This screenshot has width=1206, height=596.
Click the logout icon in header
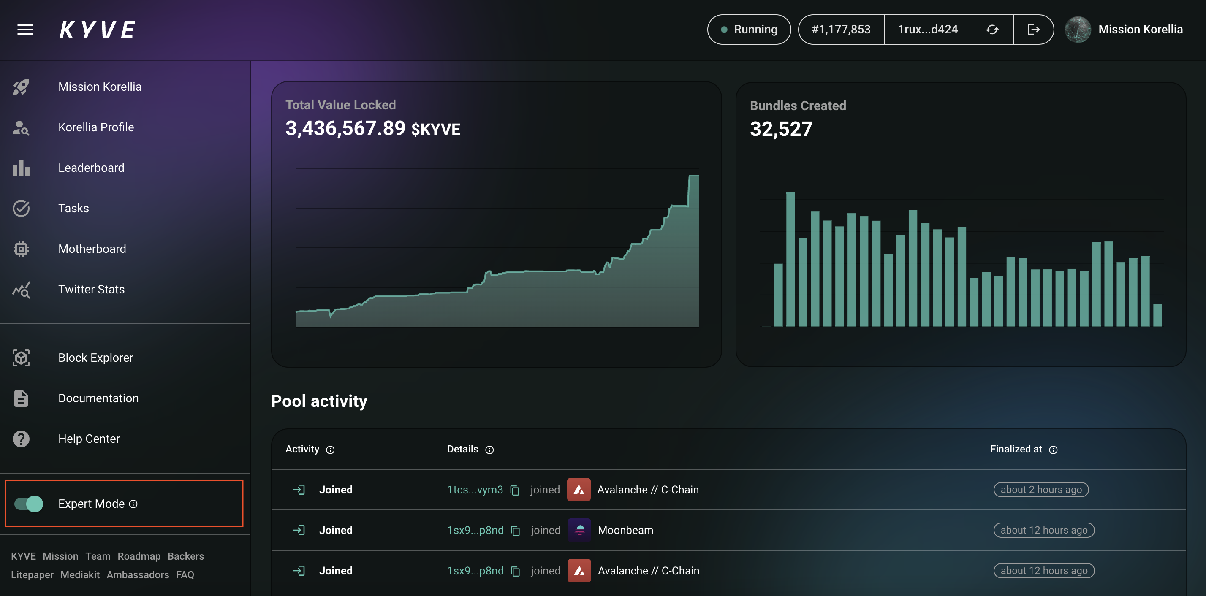tap(1033, 30)
